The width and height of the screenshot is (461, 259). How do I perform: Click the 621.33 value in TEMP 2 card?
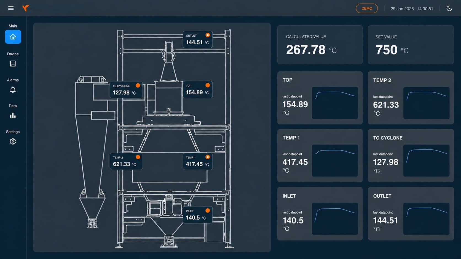(386, 105)
